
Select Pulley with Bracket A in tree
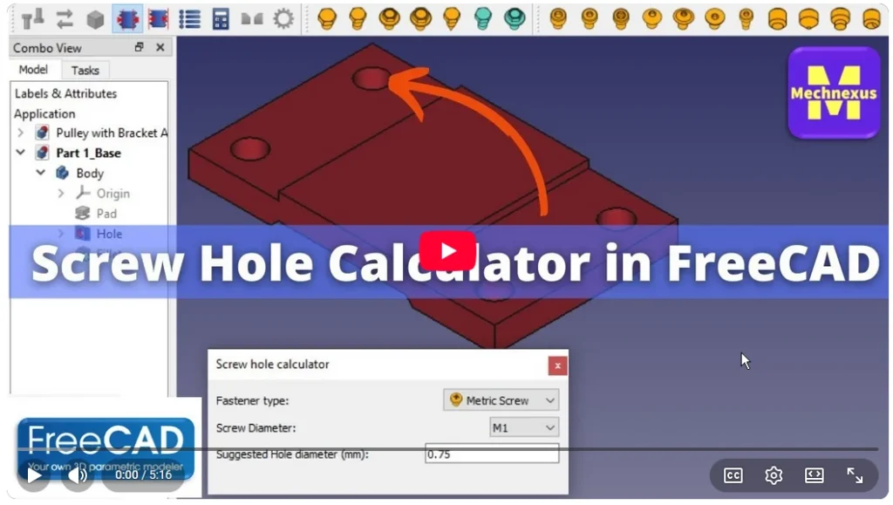[112, 133]
